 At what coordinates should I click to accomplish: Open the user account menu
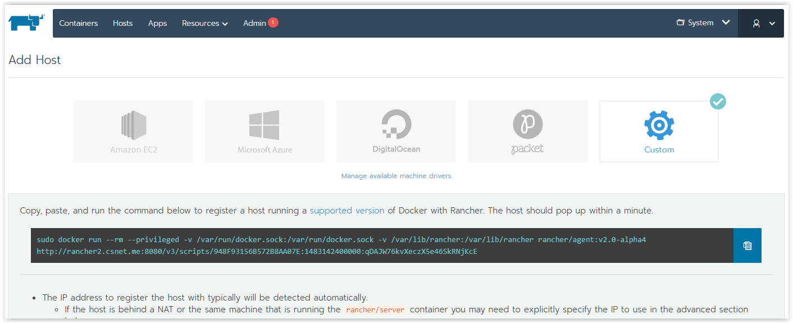click(761, 23)
